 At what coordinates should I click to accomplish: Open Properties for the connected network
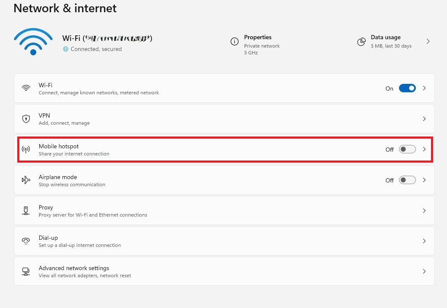point(258,41)
